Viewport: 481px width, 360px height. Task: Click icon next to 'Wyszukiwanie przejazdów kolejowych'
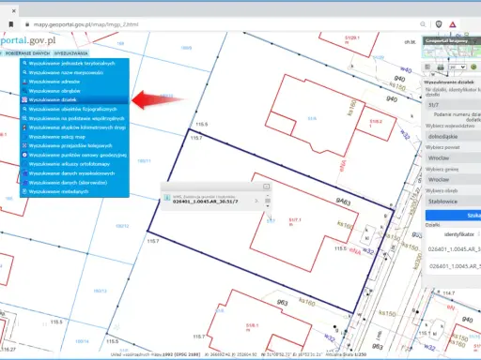click(x=24, y=145)
